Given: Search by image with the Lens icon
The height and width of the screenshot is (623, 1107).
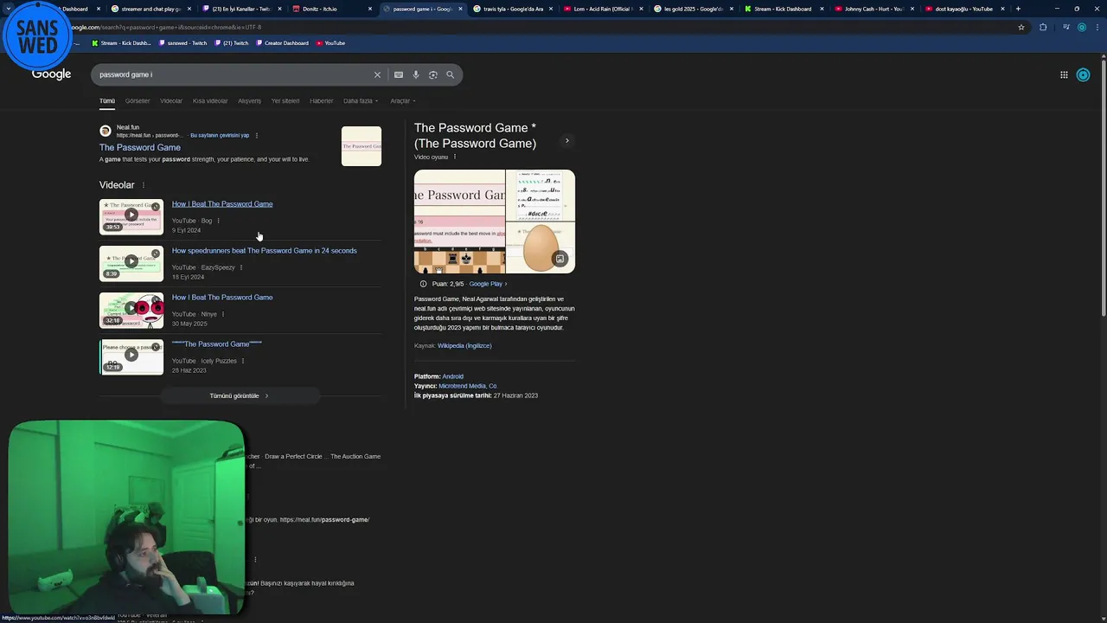Looking at the screenshot, I should pyautogui.click(x=433, y=75).
